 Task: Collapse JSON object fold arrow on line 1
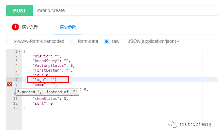click(x=20, y=52)
